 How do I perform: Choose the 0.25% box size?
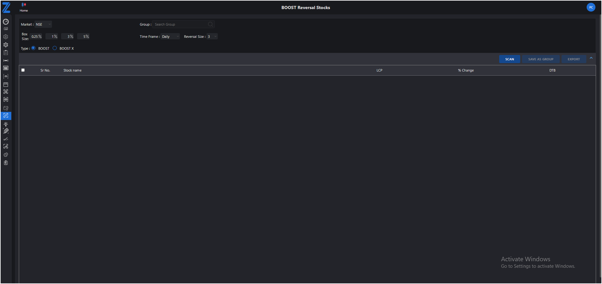click(36, 37)
